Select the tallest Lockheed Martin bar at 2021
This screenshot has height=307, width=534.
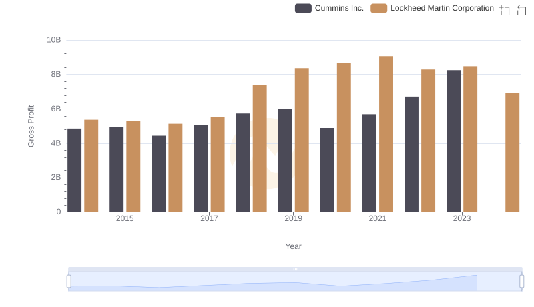coord(386,134)
